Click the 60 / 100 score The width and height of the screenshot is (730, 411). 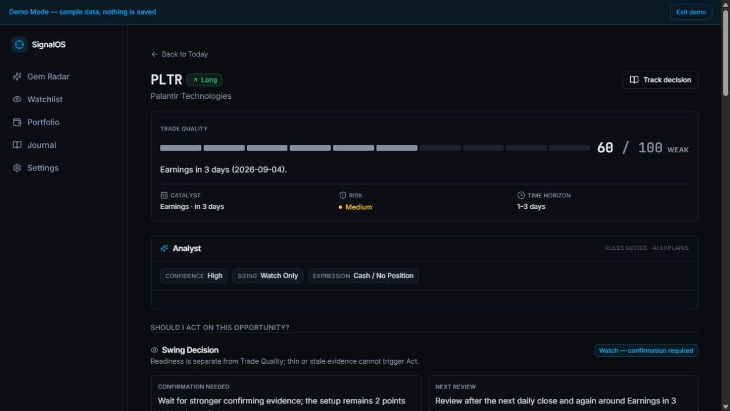[x=630, y=148]
